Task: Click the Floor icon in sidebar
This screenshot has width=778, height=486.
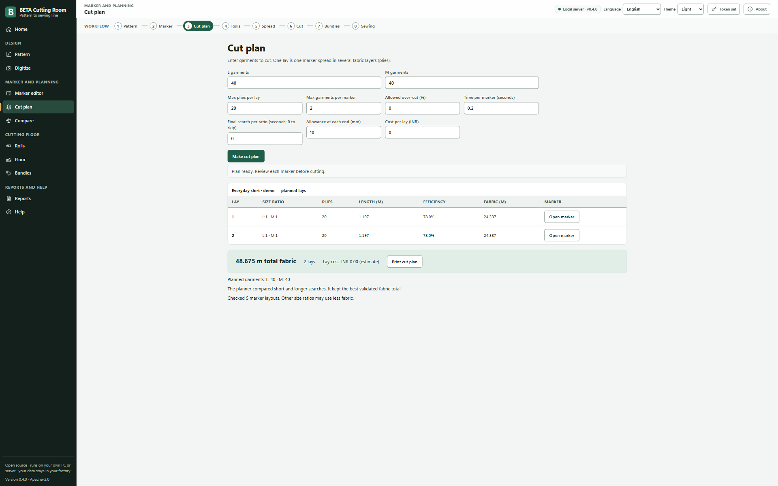Action: coord(9,160)
